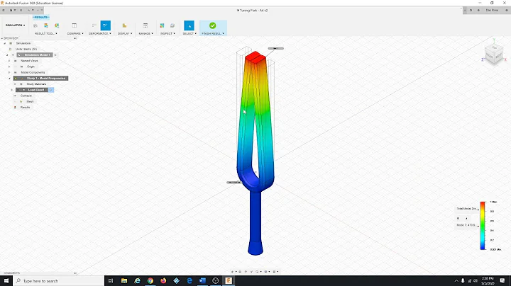
Task: Expand the Named Views node
Action: pos(9,61)
